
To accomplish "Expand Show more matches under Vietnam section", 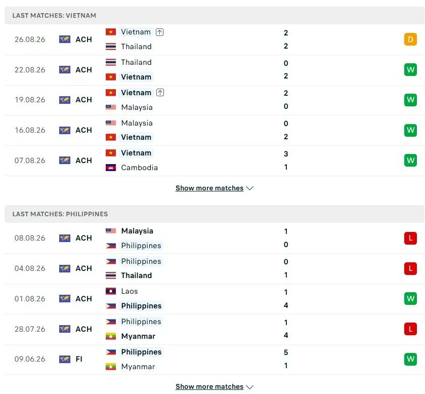I will [x=209, y=188].
